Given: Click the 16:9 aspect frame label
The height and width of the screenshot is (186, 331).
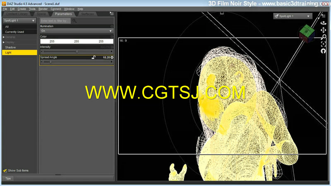Looking at the screenshot, I should [x=123, y=41].
